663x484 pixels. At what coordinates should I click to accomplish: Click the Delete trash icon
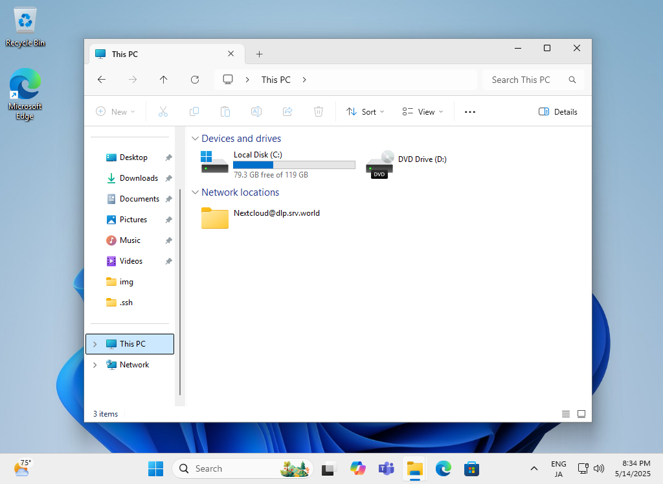(319, 111)
